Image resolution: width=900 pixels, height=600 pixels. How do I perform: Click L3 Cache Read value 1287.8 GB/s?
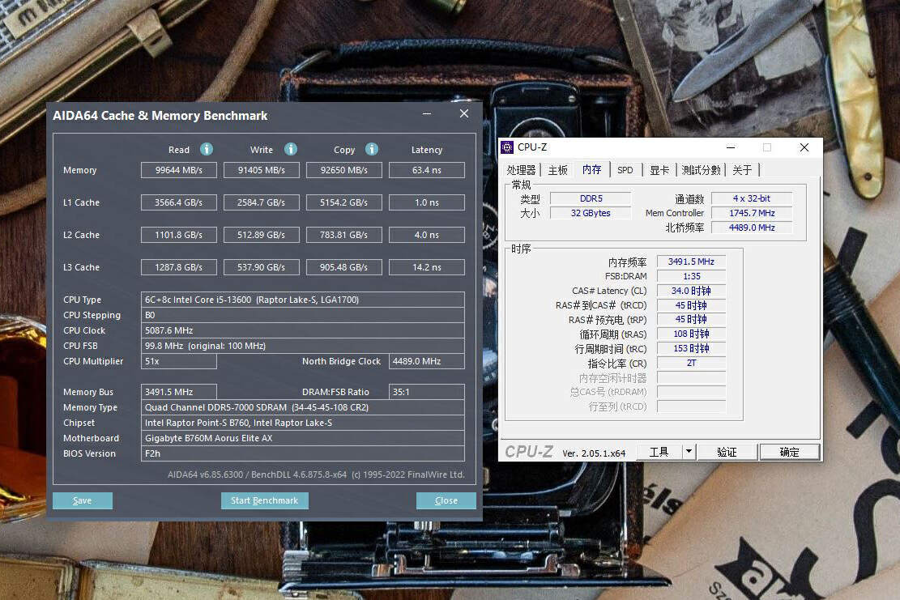(179, 266)
